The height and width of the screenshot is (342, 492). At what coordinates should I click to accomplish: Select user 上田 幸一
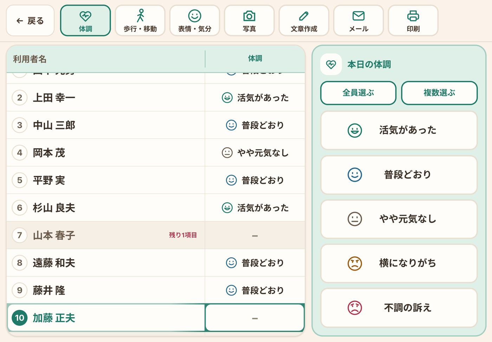click(x=105, y=98)
